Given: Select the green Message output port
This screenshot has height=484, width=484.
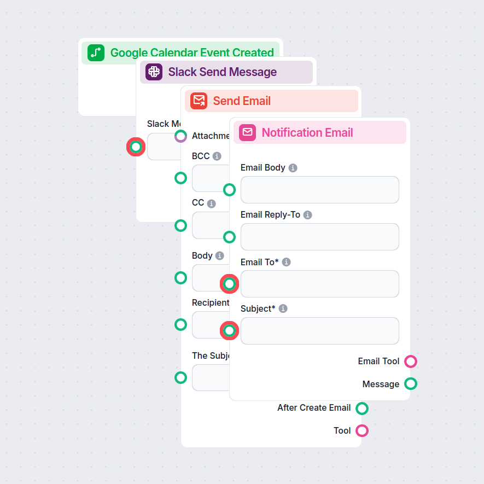Looking at the screenshot, I should tap(411, 384).
